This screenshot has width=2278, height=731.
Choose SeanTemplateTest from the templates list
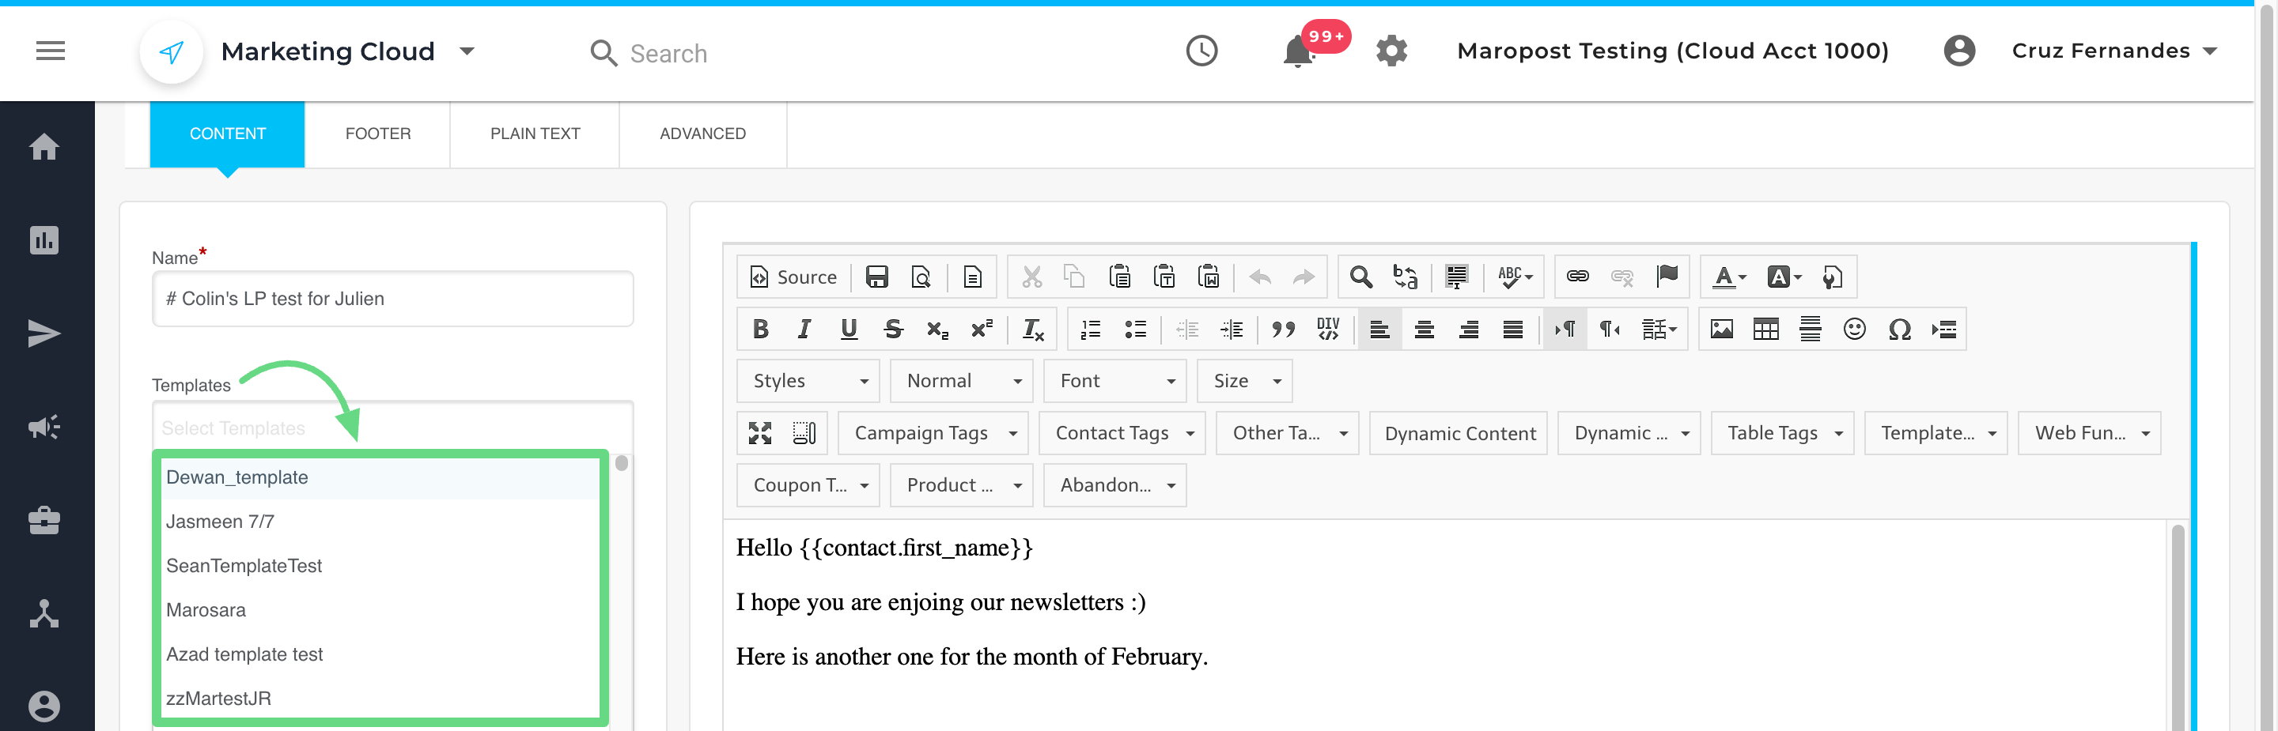click(380, 566)
